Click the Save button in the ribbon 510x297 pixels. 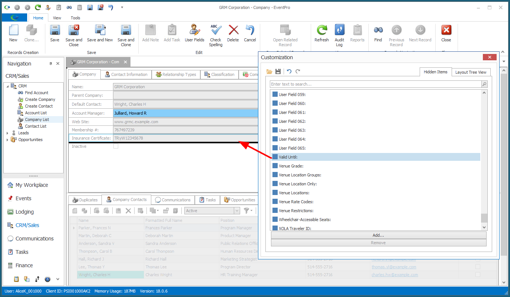(55, 33)
